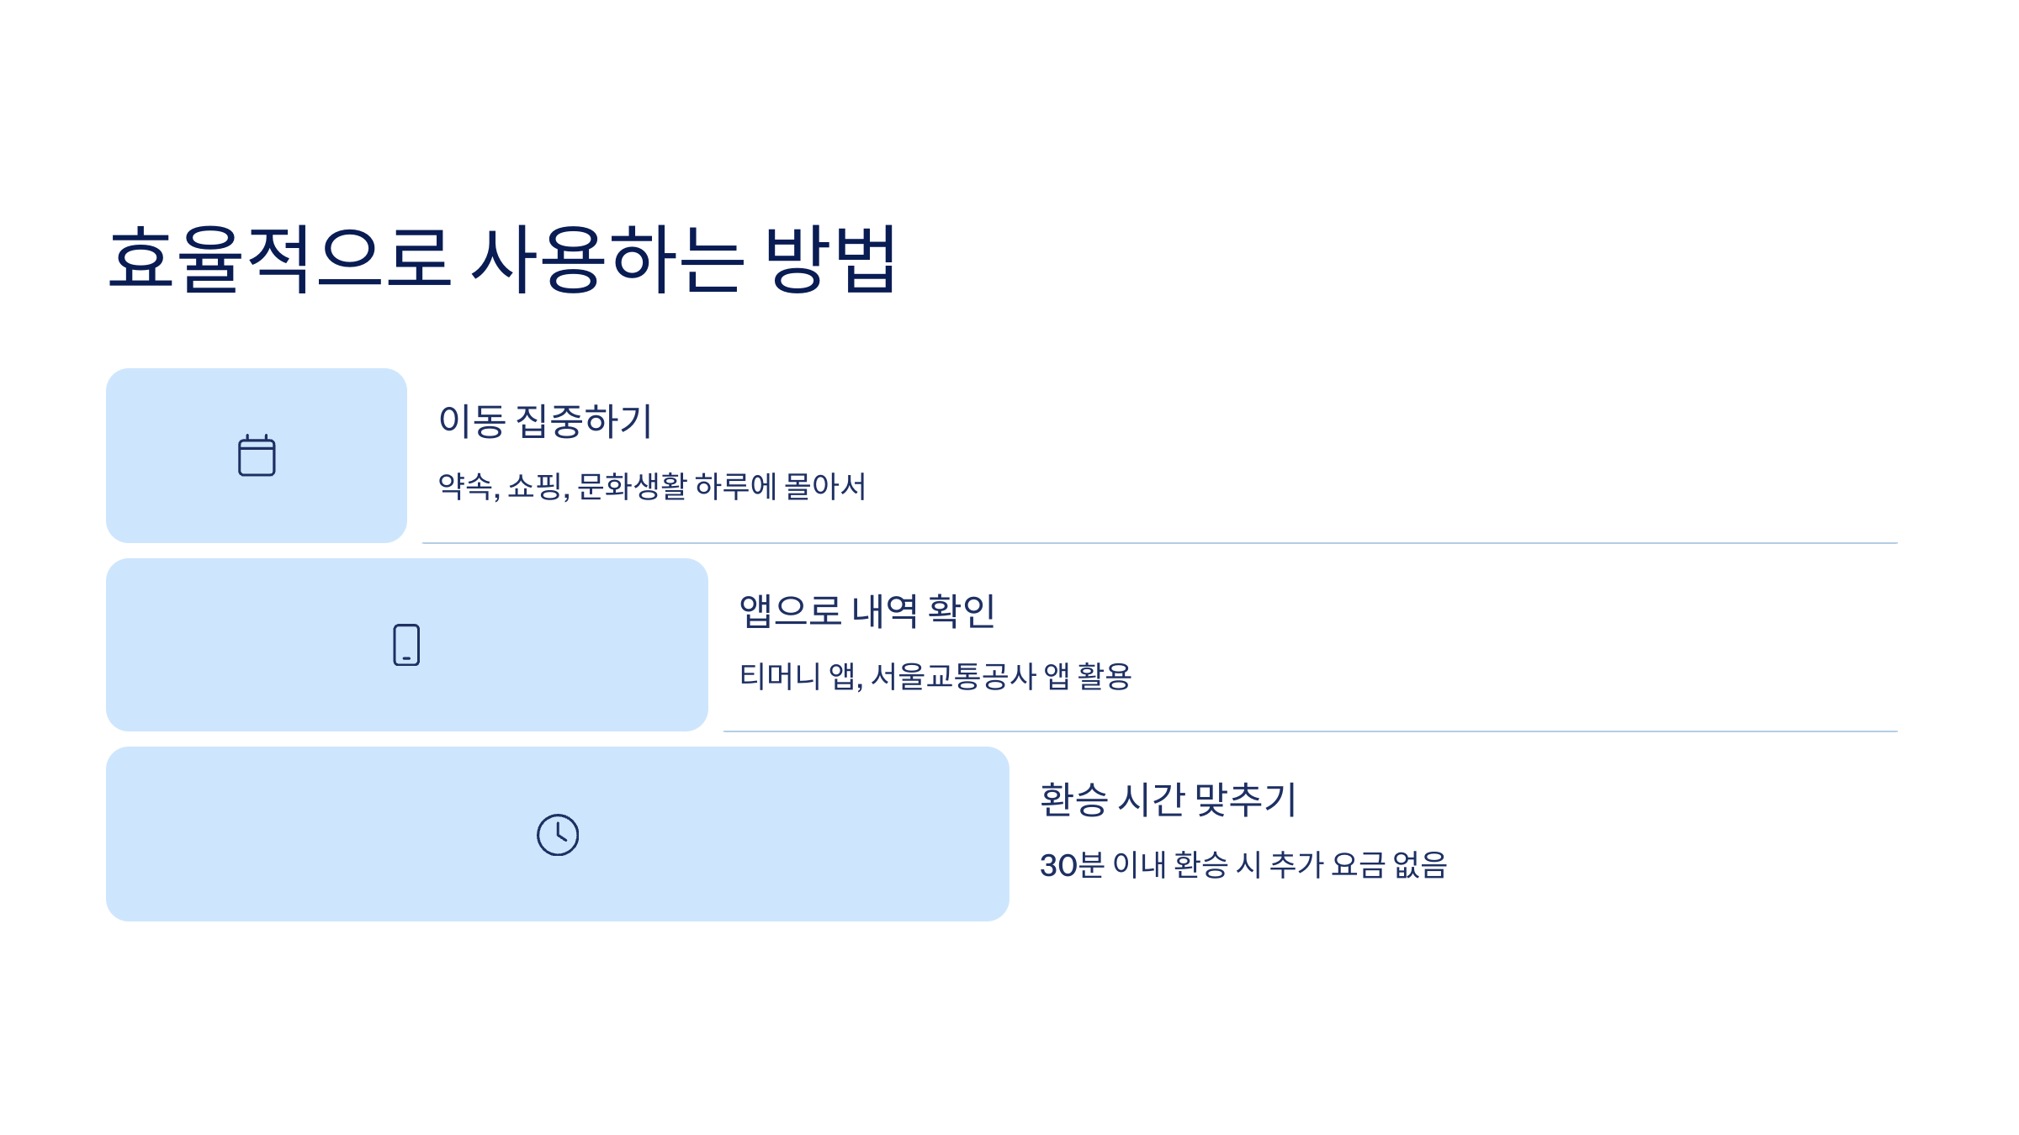The image size is (2019, 1135).
Task: Click the word 방법 in the title
Action: coord(829,259)
